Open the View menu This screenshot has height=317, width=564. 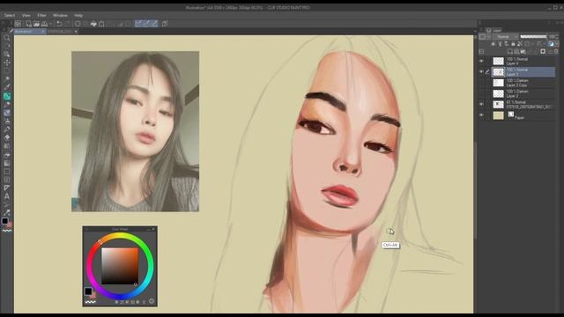pyautogui.click(x=26, y=16)
